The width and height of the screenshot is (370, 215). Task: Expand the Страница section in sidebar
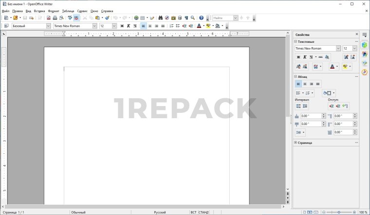296,143
